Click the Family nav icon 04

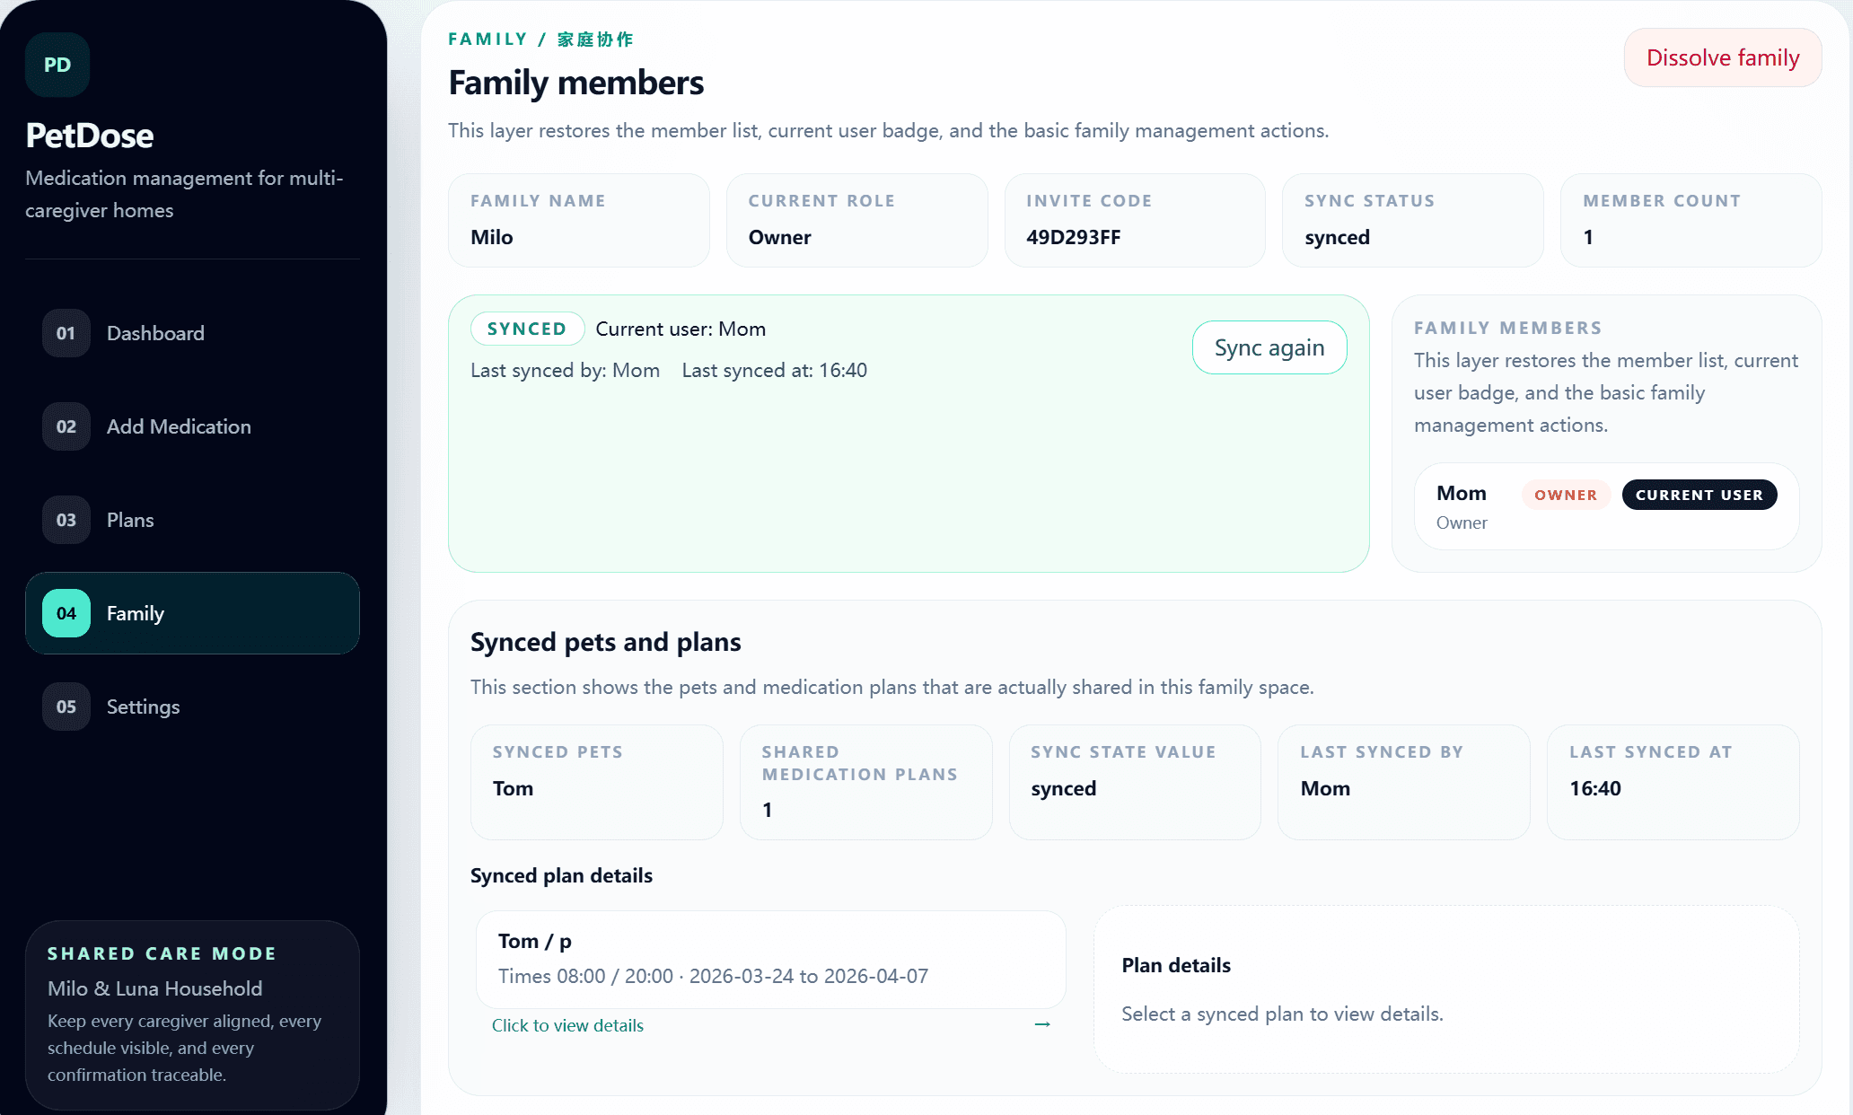coord(65,613)
